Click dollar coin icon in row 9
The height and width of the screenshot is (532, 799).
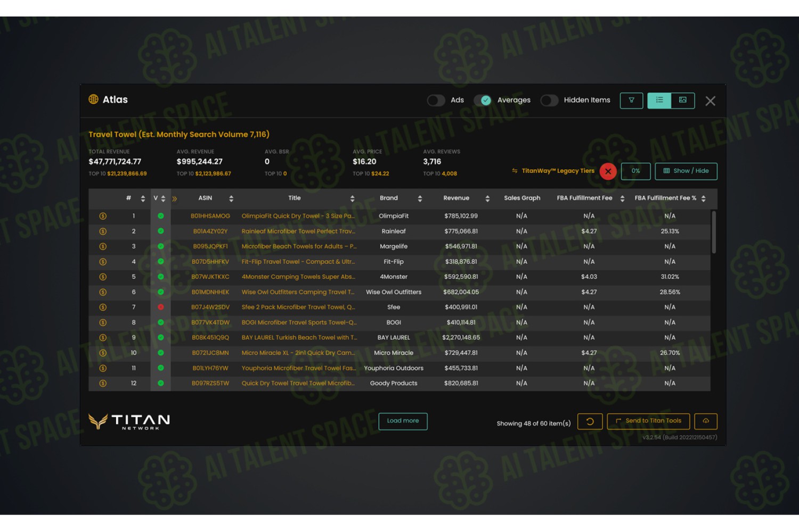pos(103,337)
